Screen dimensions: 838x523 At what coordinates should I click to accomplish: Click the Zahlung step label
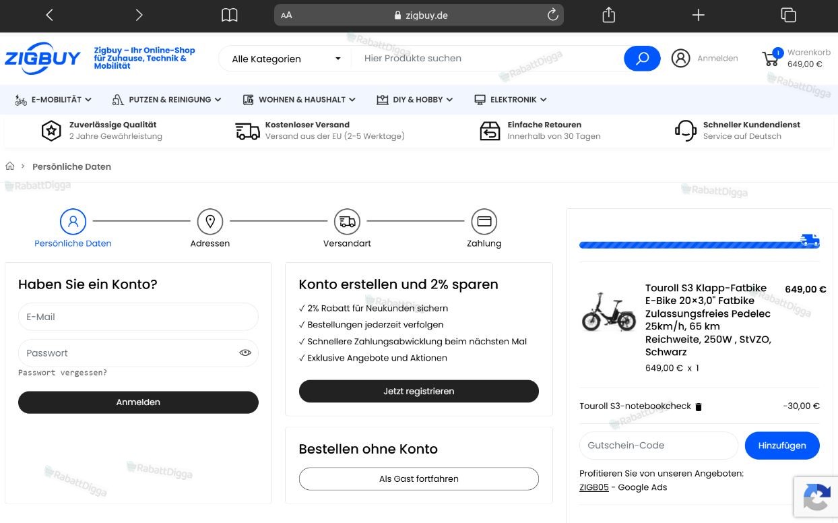pos(484,243)
